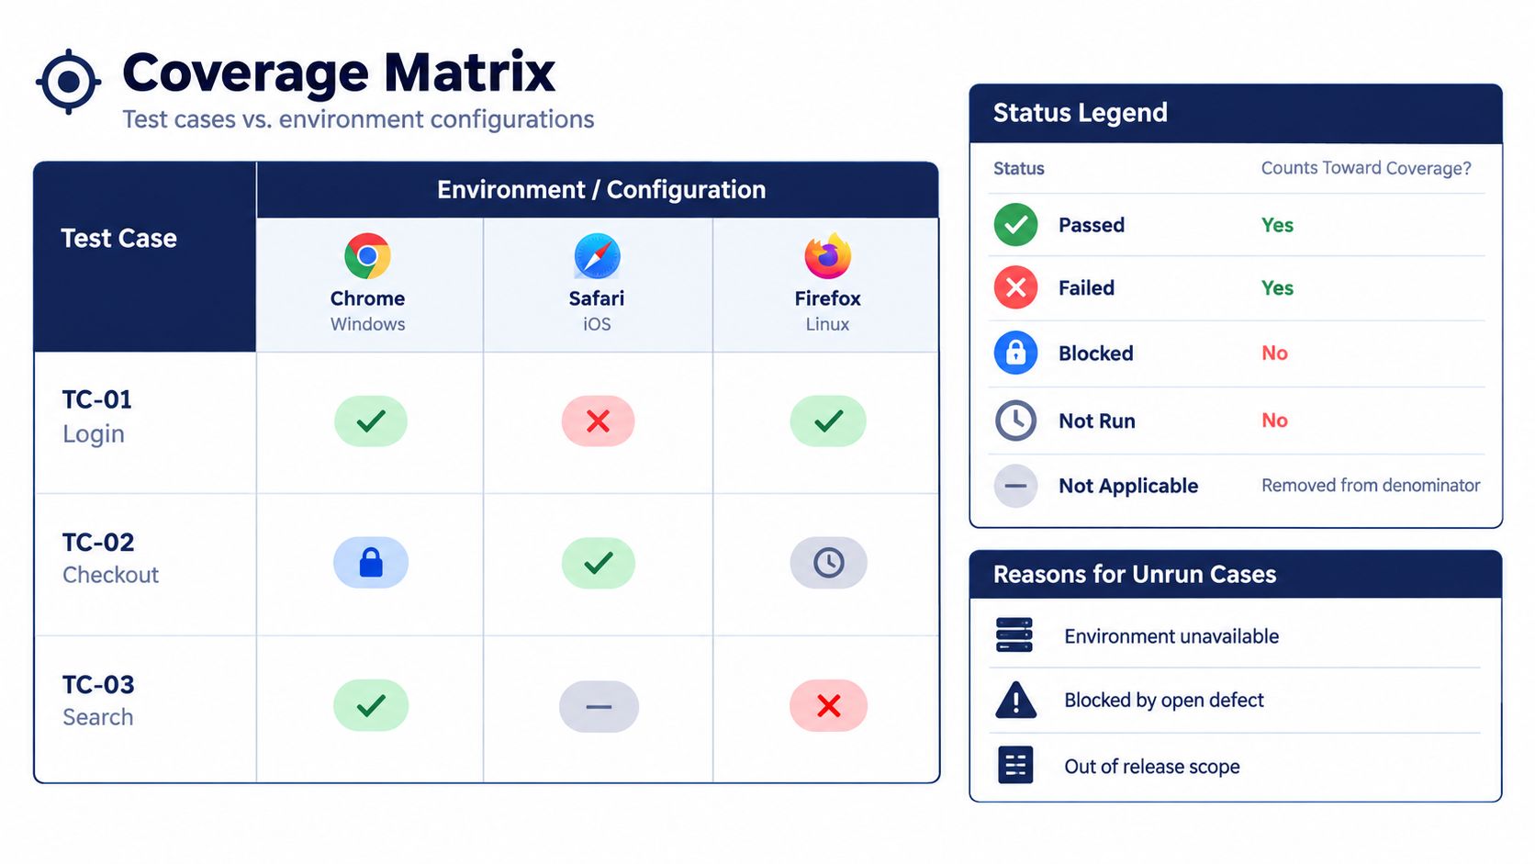Viewport: 1535px width, 864px height.
Task: Click the Removed from denominator text
Action: (1371, 485)
